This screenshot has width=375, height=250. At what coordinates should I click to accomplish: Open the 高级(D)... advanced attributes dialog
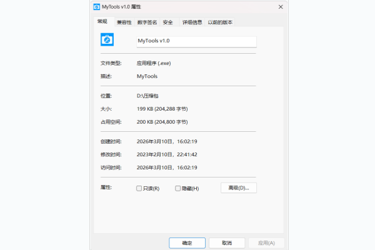[x=239, y=187]
